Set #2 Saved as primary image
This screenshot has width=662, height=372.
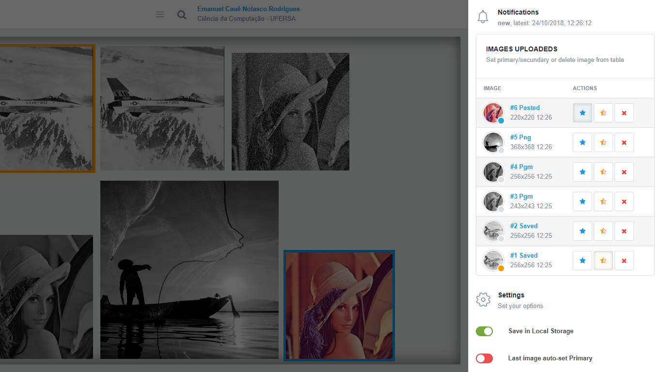[x=583, y=231]
